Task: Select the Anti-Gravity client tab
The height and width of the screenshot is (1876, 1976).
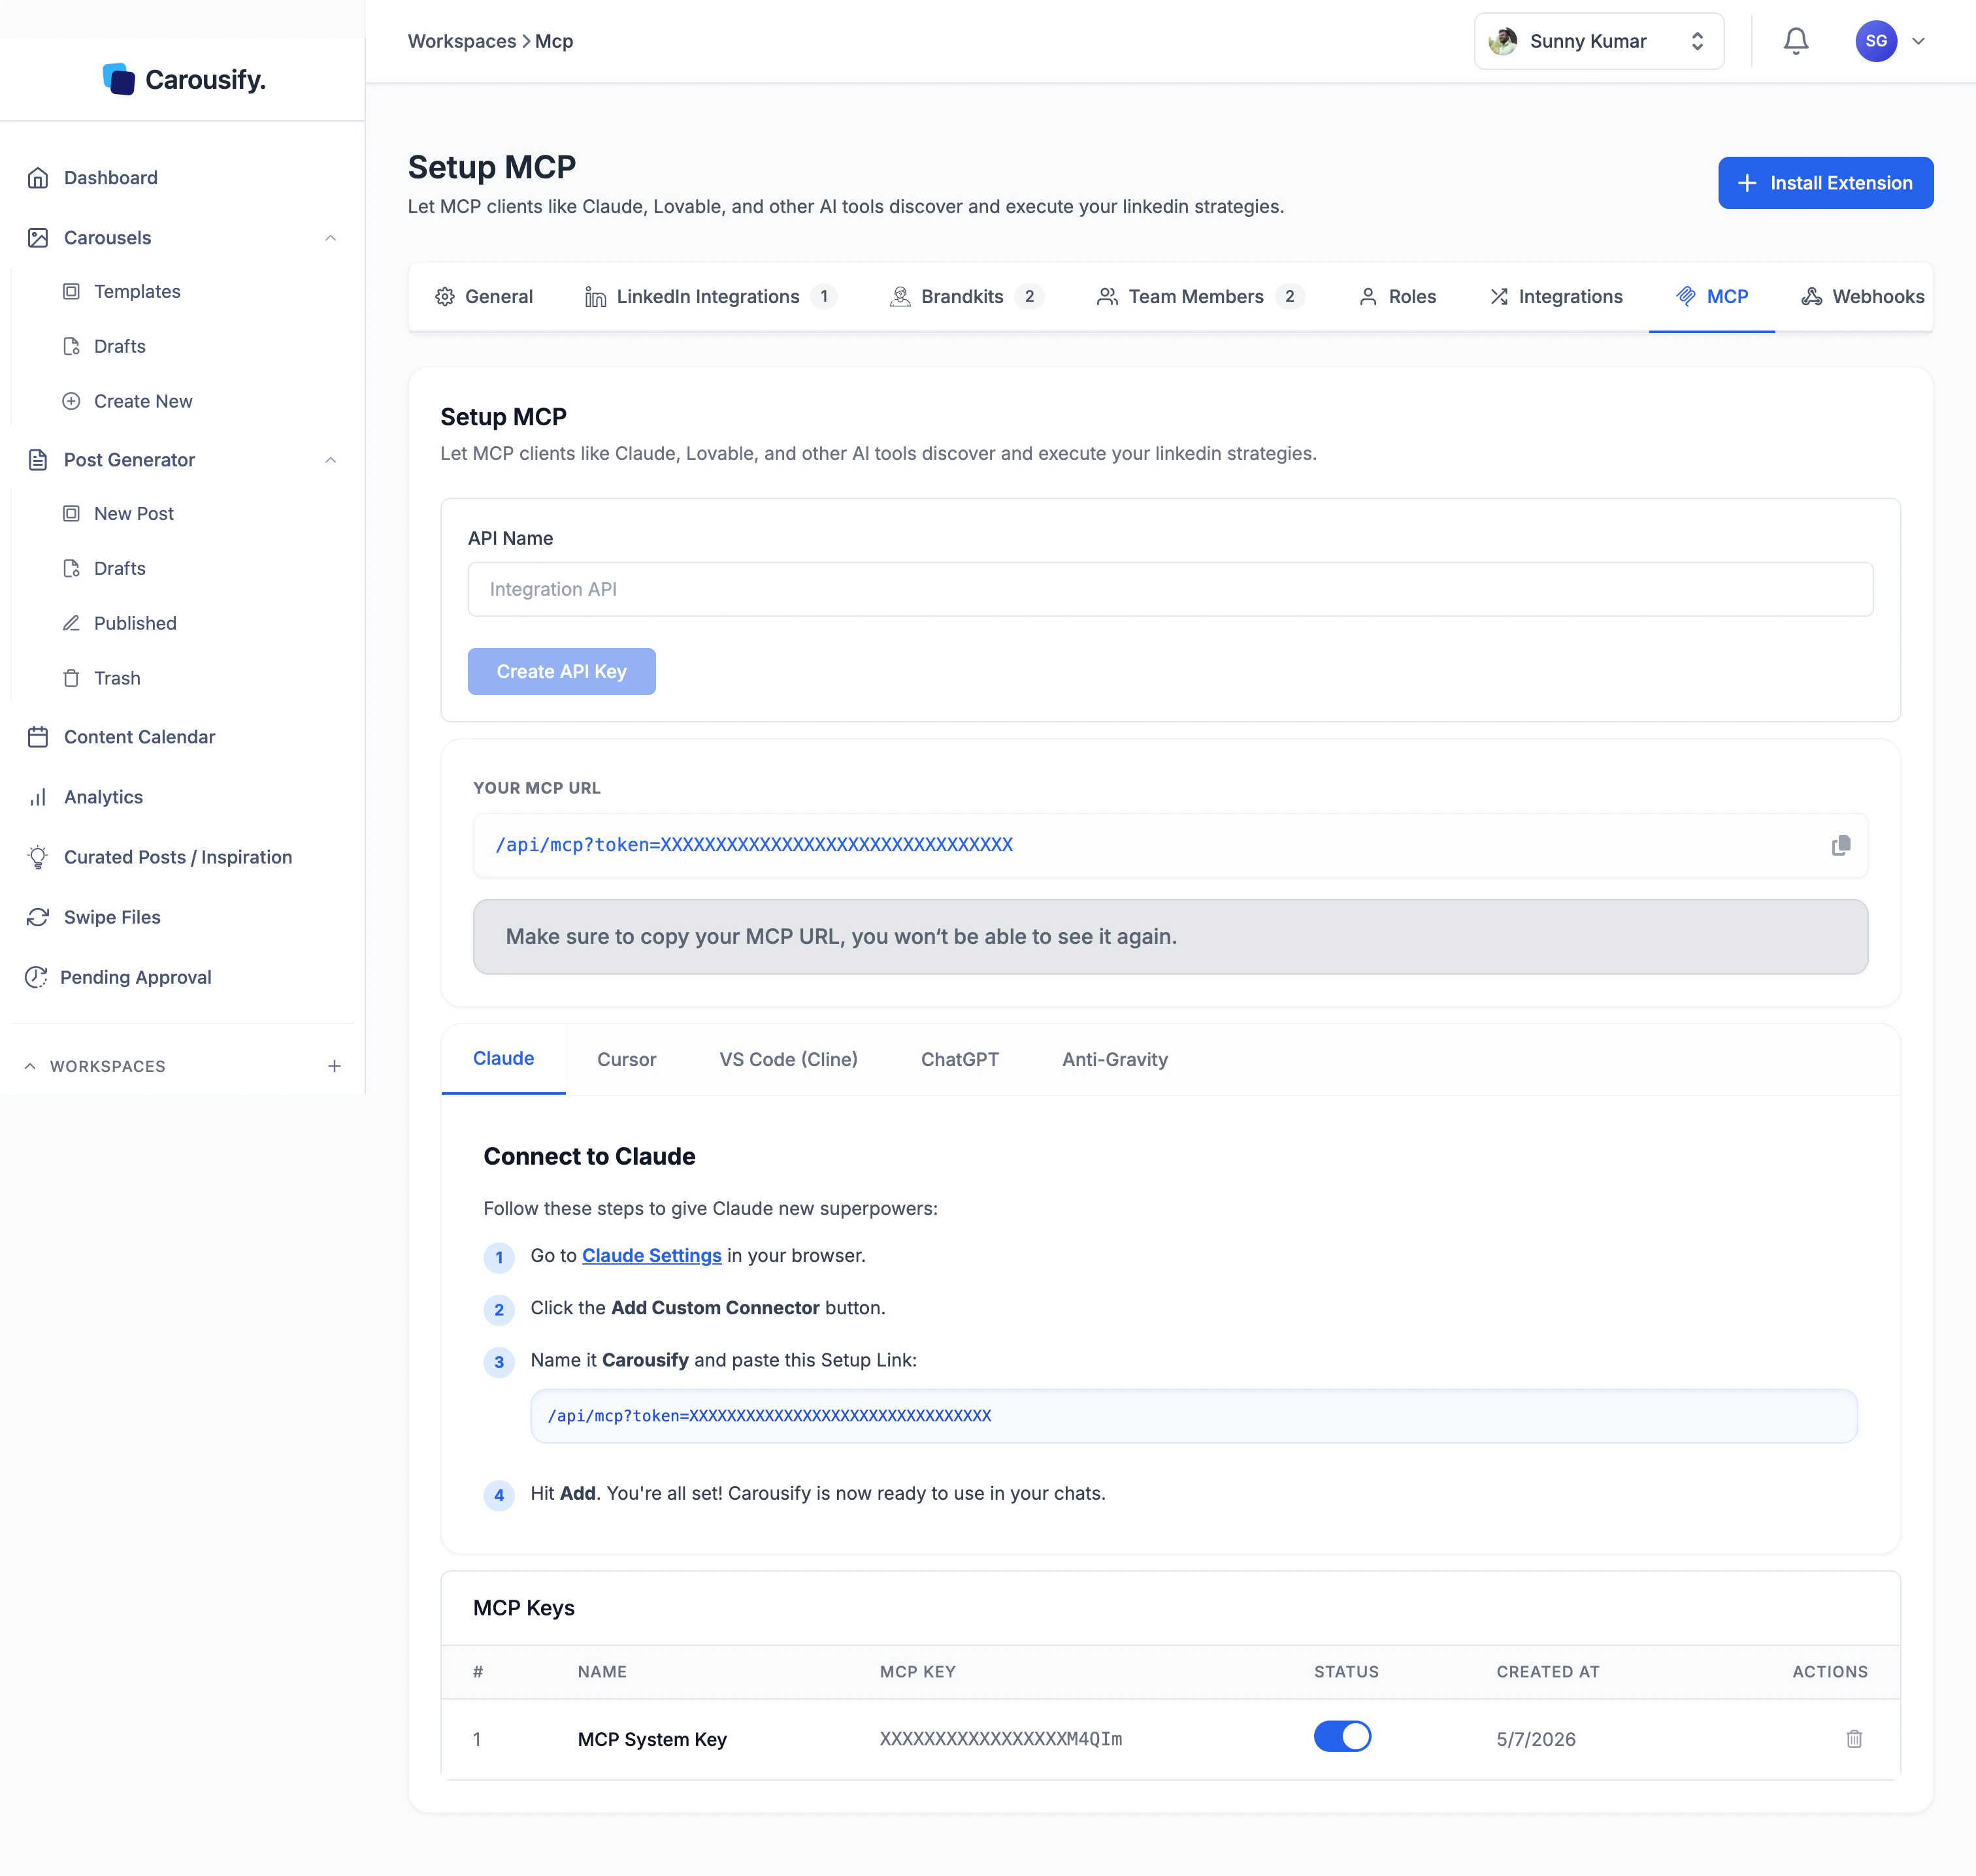Action: 1115,1060
